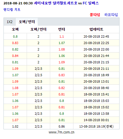123x139 pixels.
Task: Click over odds 1.07 in the 15:41 row
Action: (15, 94)
